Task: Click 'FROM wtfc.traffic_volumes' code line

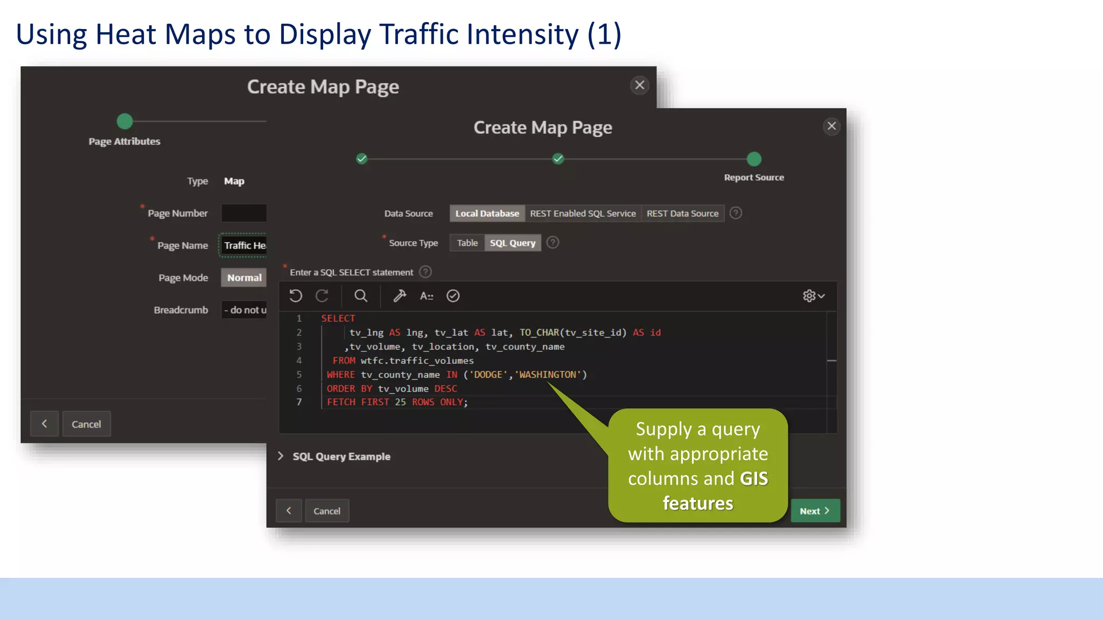Action: coord(403,361)
